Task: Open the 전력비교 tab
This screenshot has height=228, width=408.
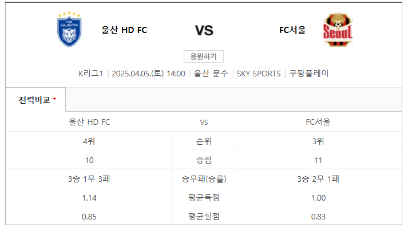Action: pyautogui.click(x=35, y=100)
